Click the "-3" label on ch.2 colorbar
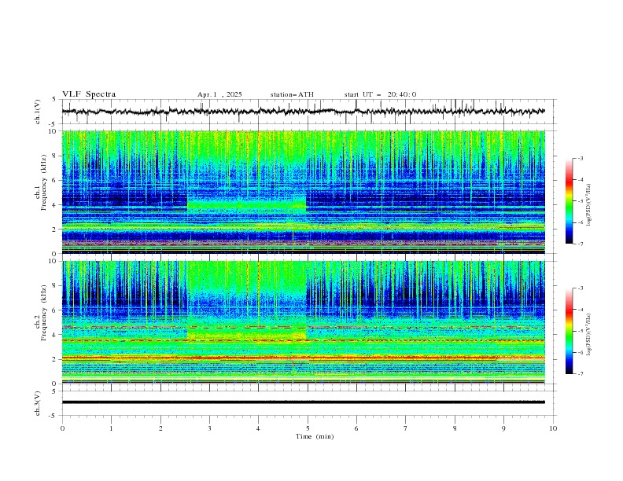 (581, 288)
